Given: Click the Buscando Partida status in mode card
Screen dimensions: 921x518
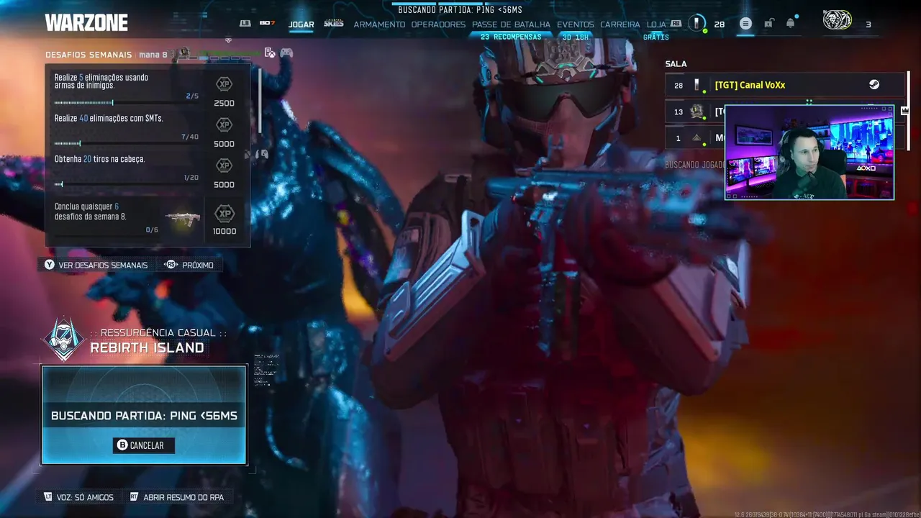Looking at the screenshot, I should (144, 416).
